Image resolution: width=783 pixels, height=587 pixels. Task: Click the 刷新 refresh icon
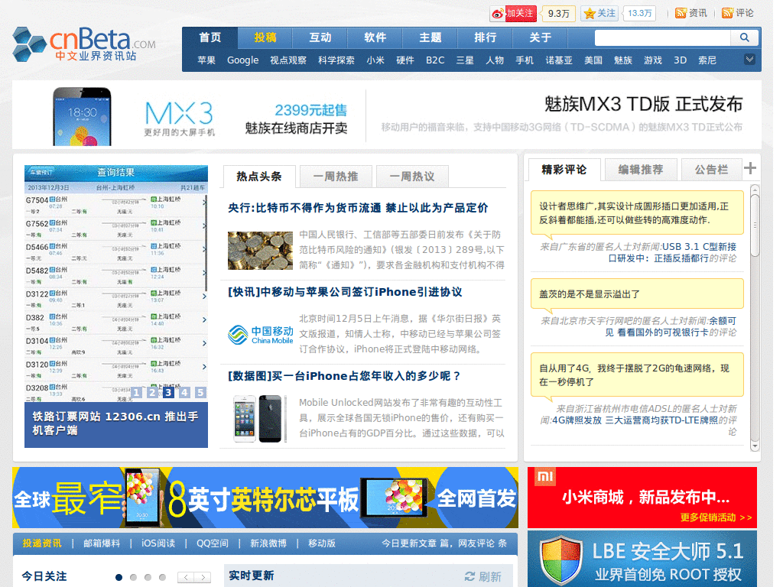pyautogui.click(x=470, y=576)
